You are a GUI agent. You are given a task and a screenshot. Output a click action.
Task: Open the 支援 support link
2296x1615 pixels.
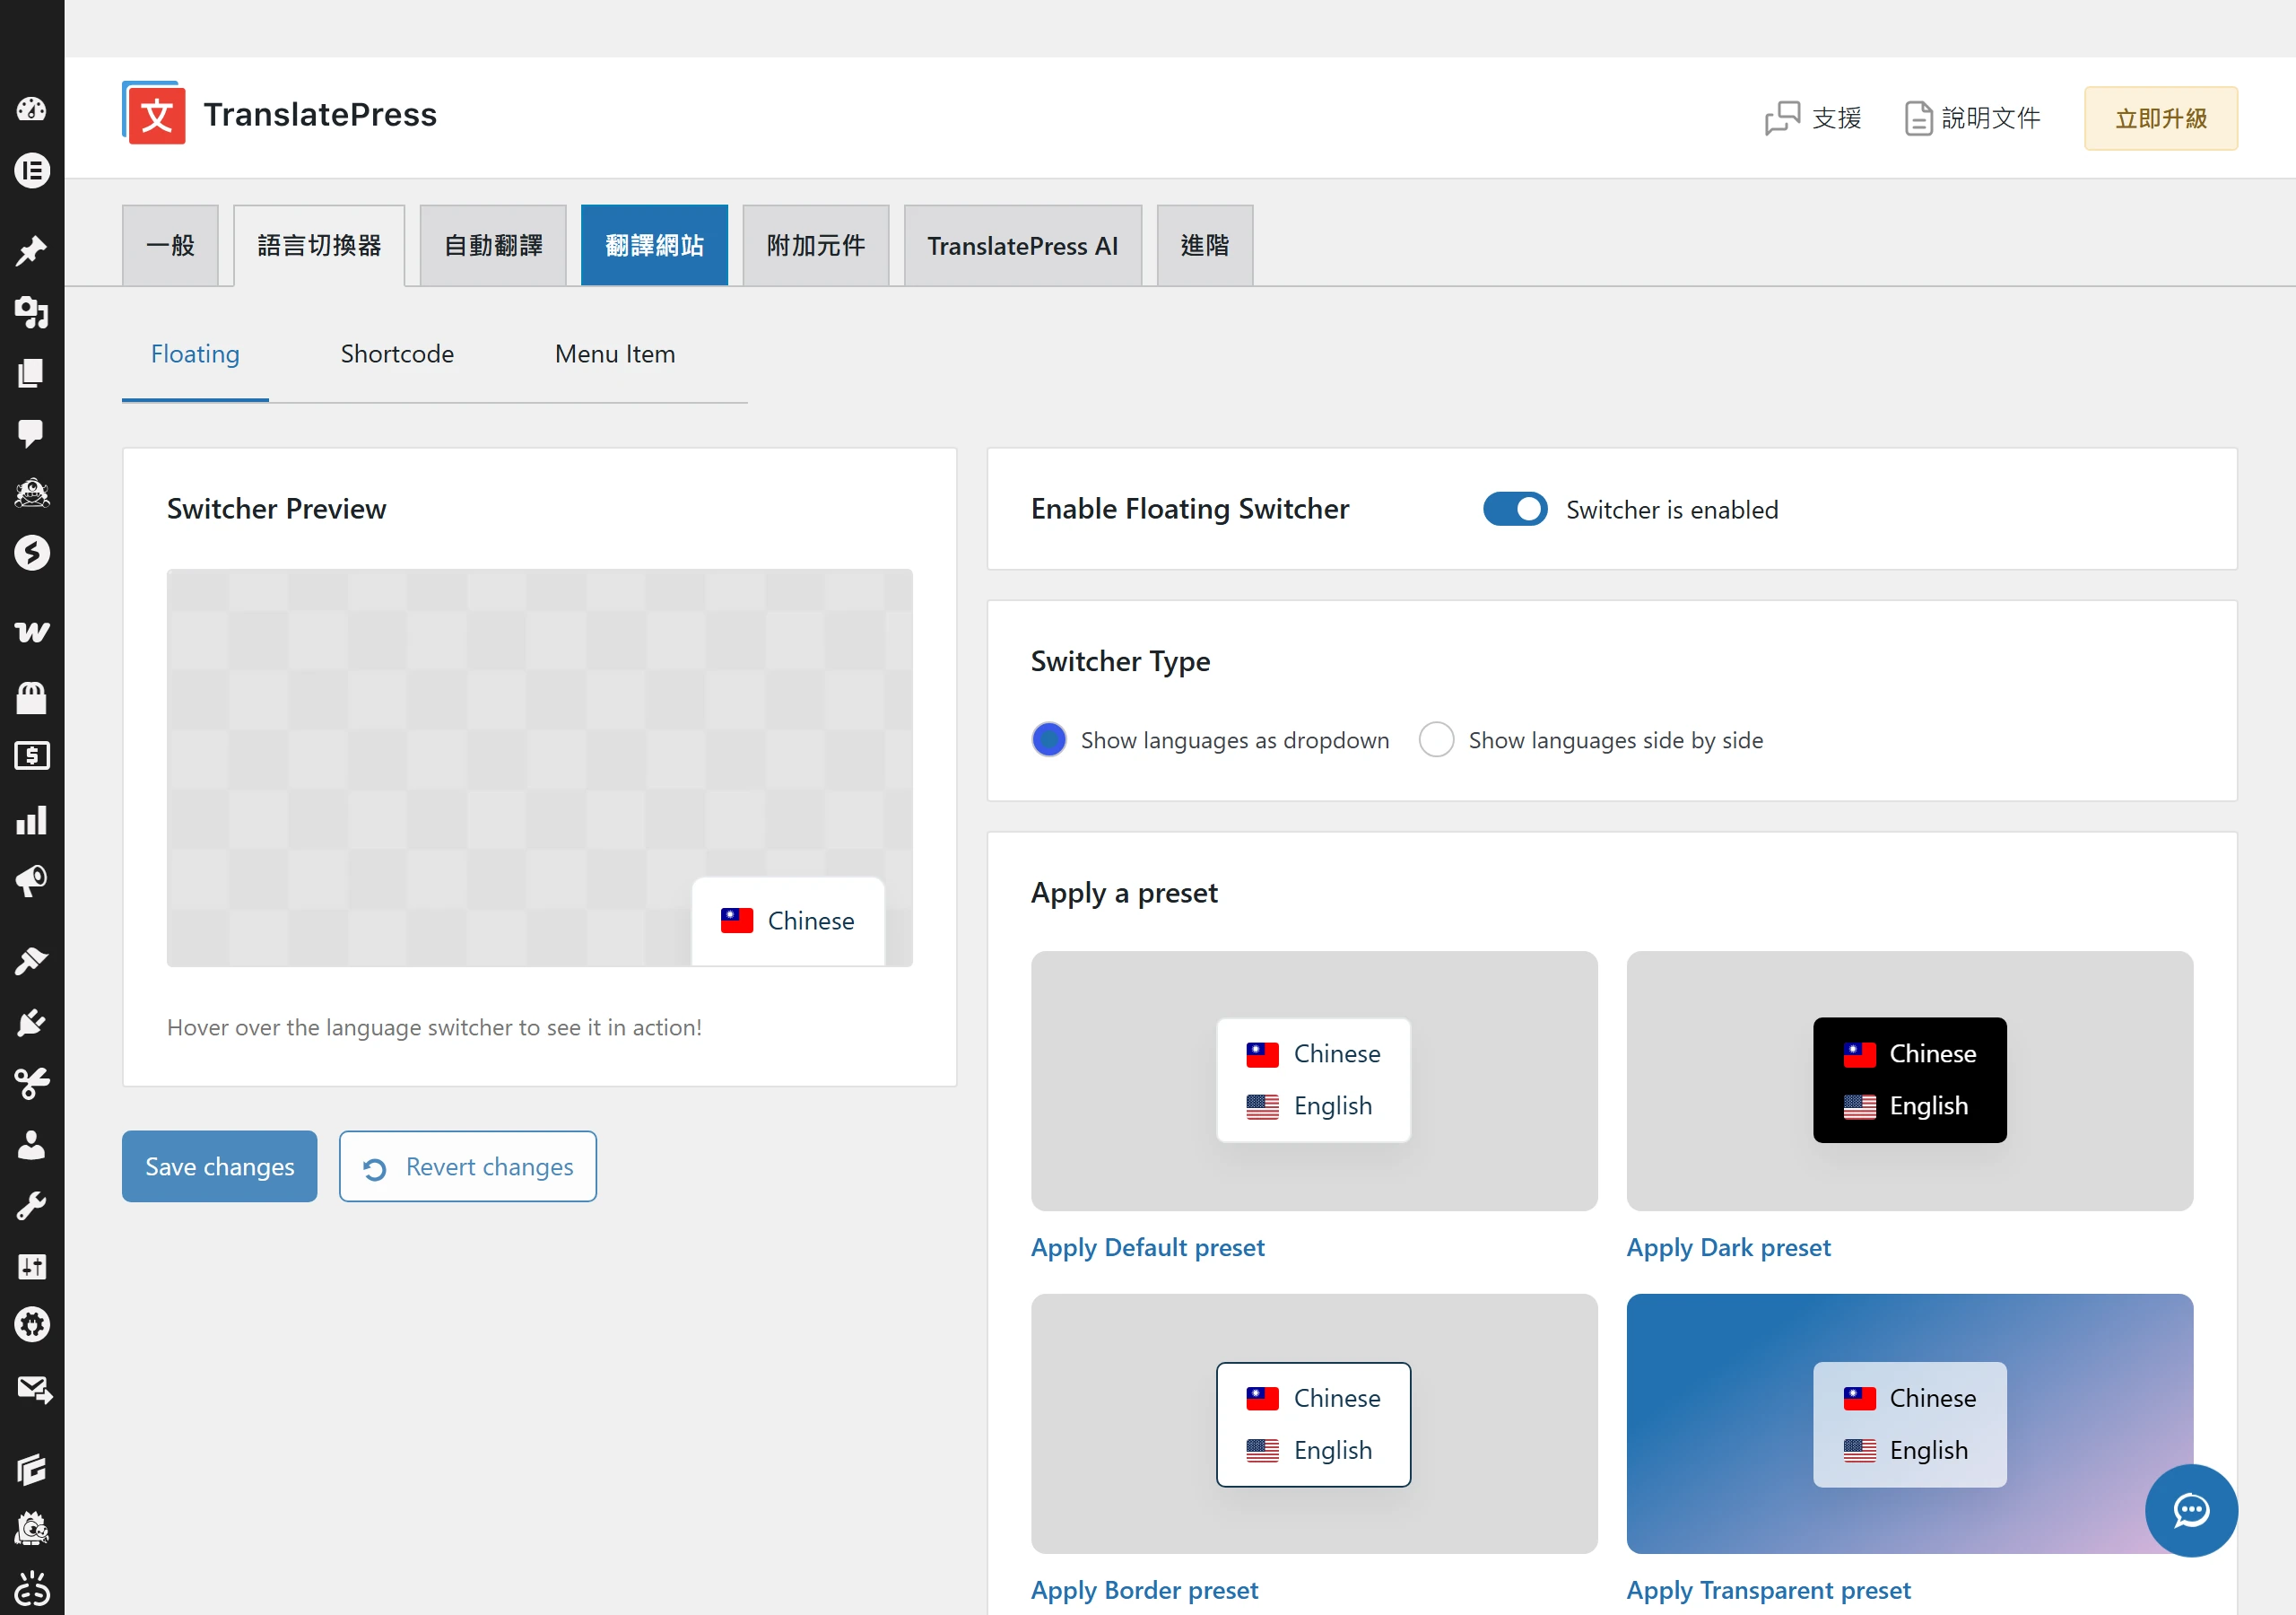pyautogui.click(x=1814, y=118)
